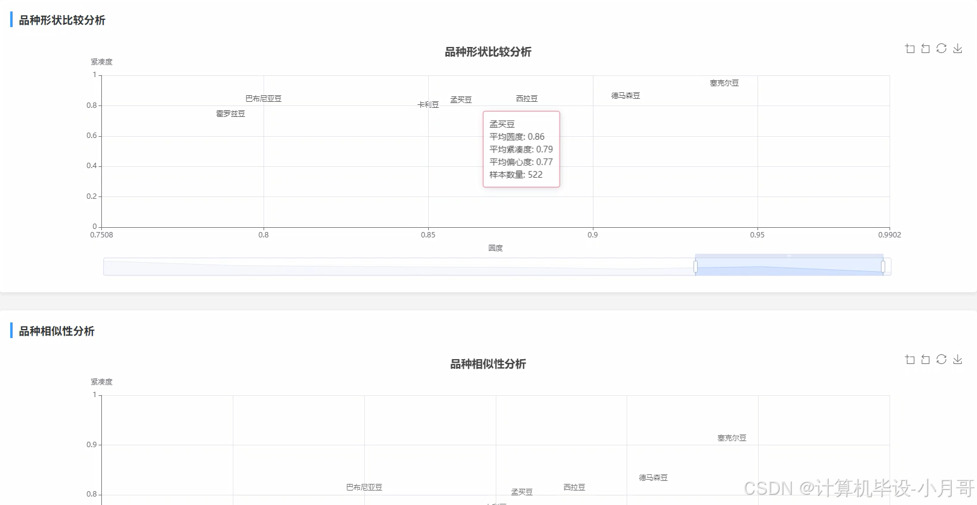Select 卡利豆 point in shape comparison chart
Screen dimensions: 977x505
coord(428,105)
